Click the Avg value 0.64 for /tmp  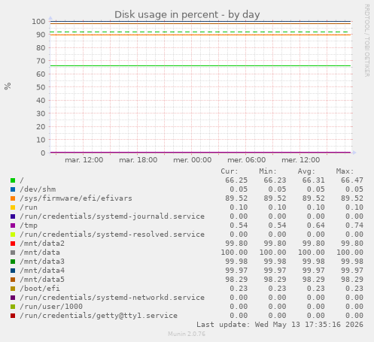point(315,225)
